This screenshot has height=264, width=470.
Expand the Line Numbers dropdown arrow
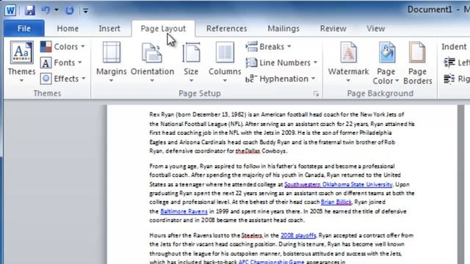click(315, 62)
